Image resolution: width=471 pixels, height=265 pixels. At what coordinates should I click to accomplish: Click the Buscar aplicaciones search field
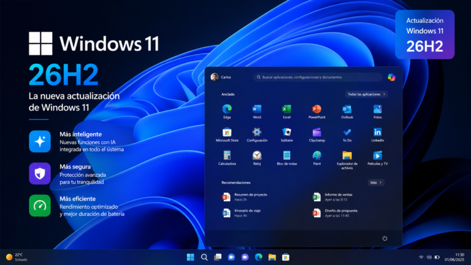(x=318, y=77)
